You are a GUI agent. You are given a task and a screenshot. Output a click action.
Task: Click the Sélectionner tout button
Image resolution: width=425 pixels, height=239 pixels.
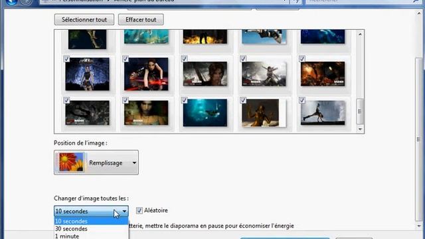pos(84,19)
